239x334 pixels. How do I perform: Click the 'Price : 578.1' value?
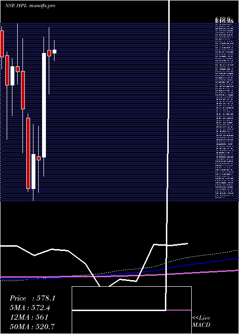33,298
